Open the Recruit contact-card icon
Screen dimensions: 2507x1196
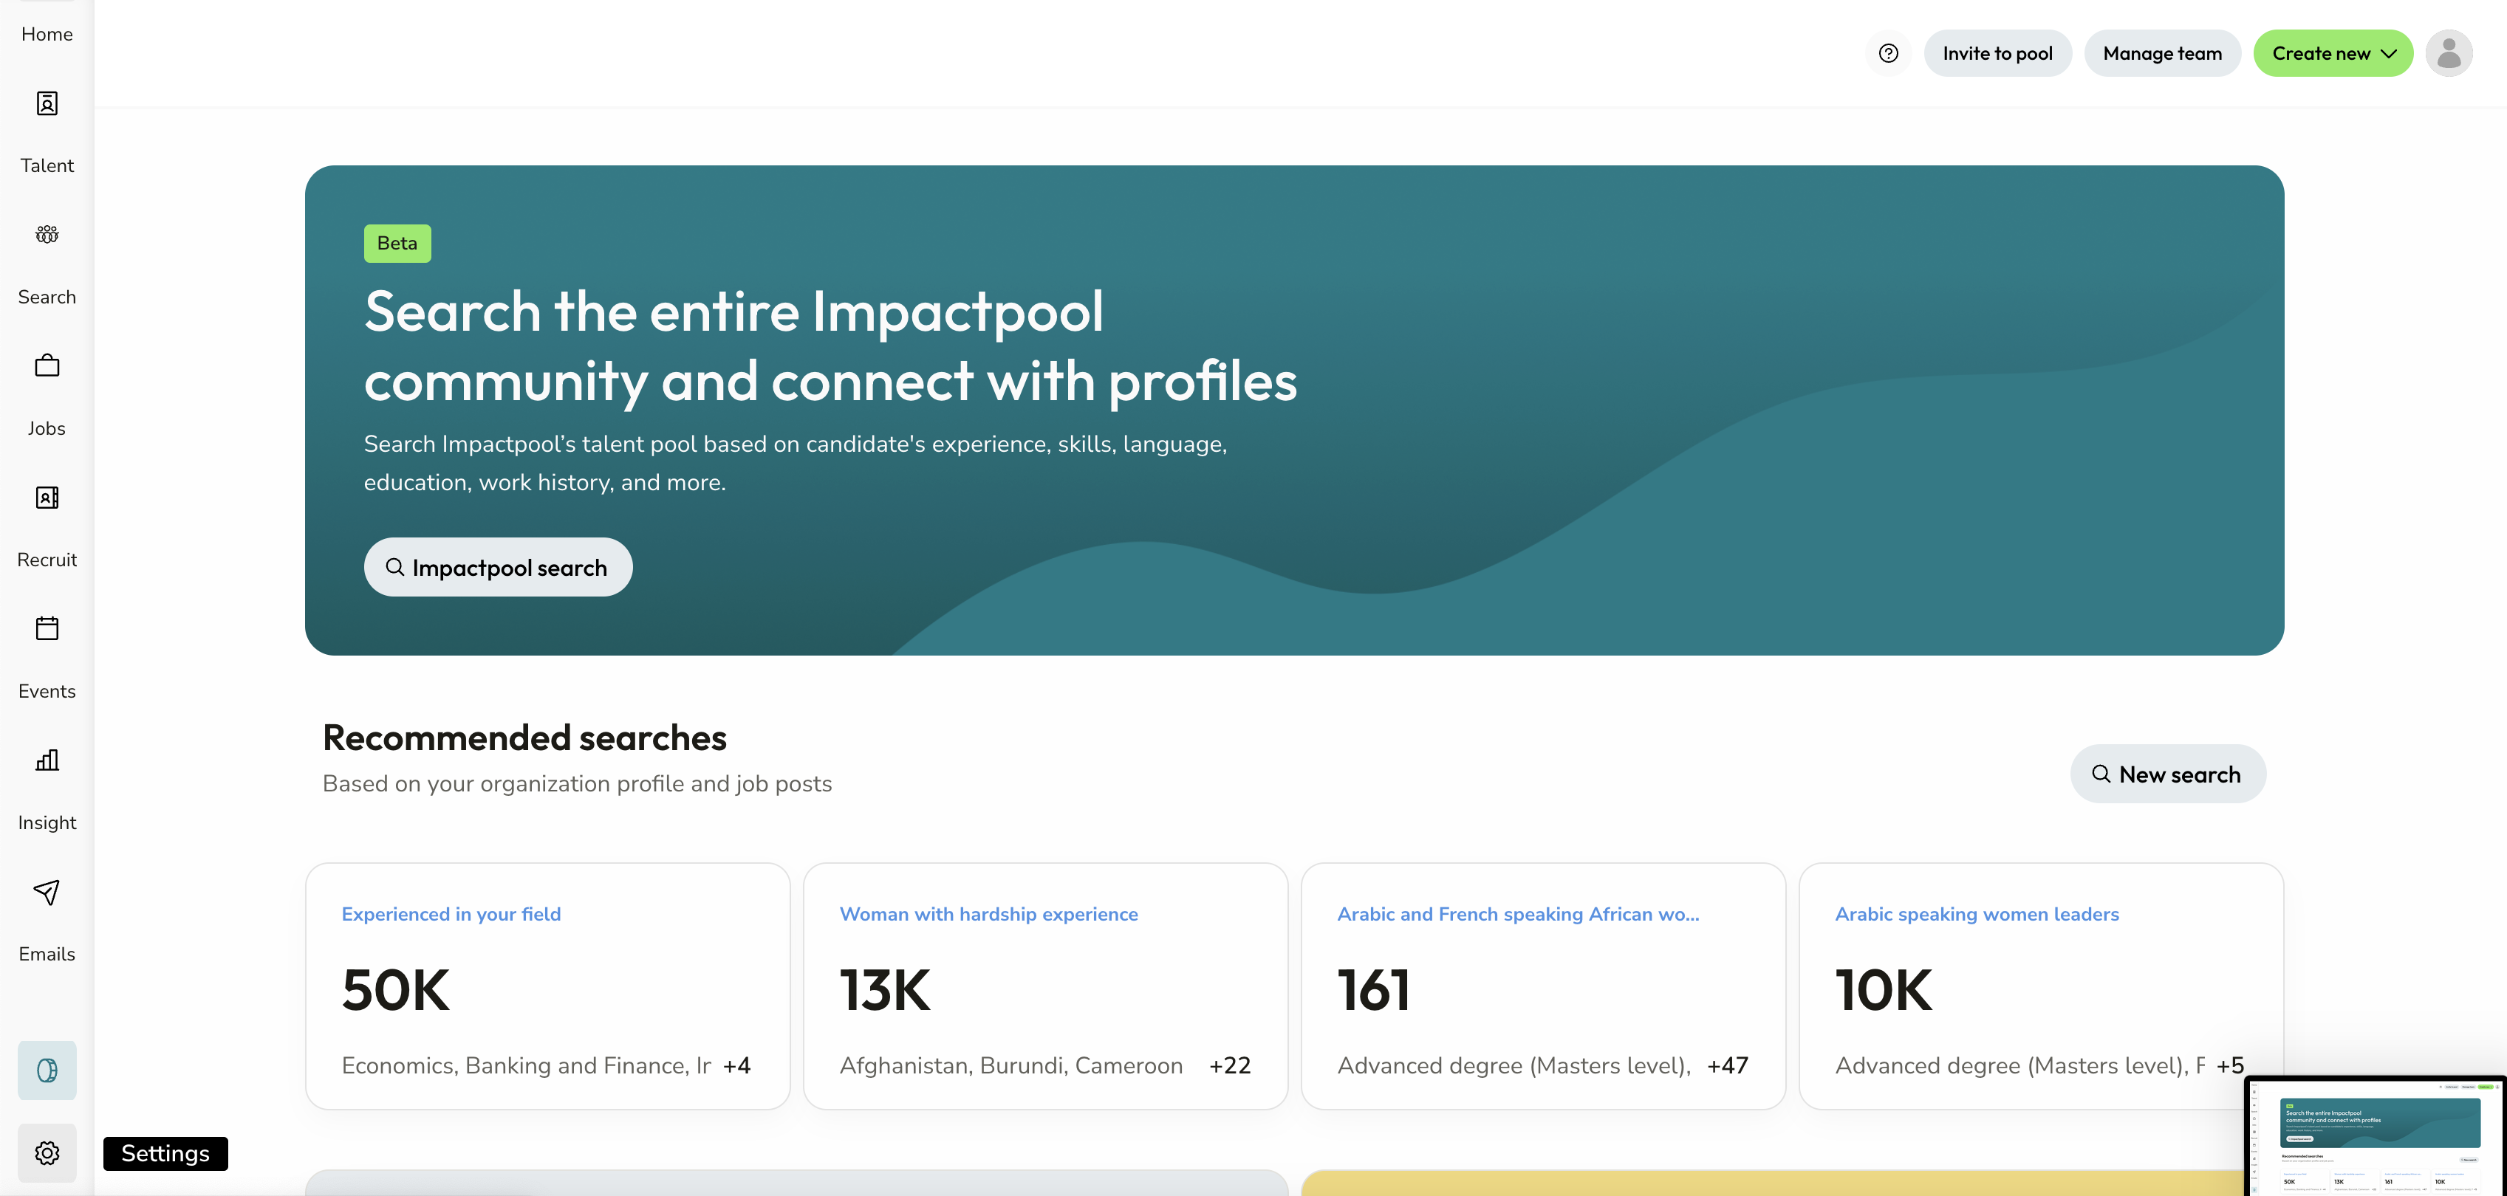click(47, 497)
